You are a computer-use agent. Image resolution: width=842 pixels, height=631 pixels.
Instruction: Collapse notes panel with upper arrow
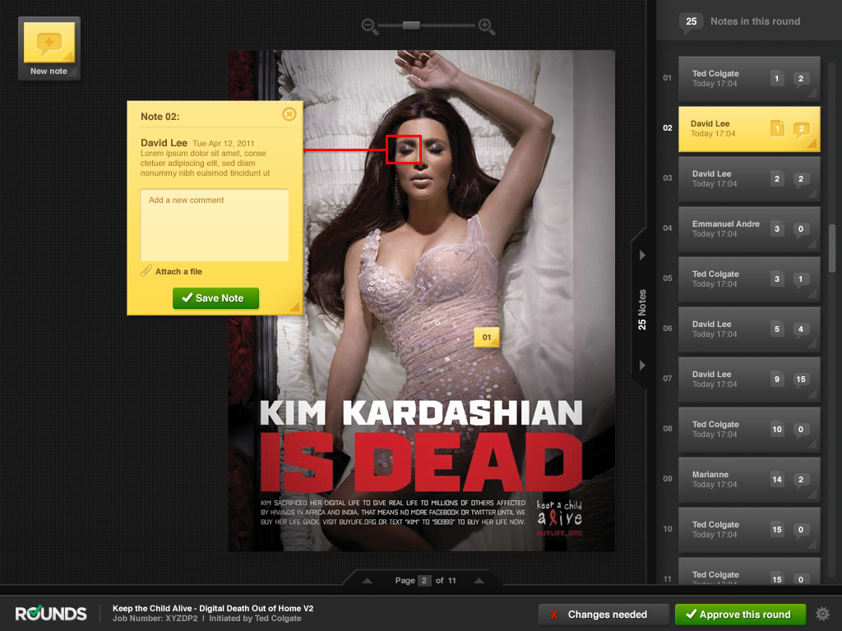point(642,255)
